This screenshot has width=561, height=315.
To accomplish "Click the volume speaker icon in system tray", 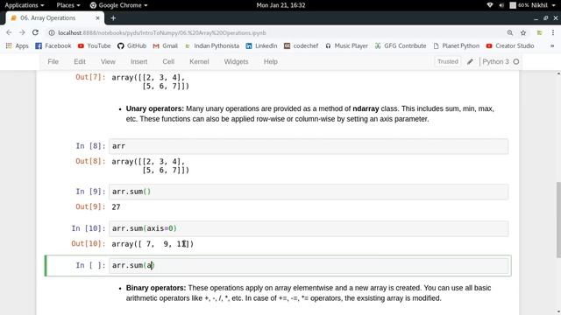I will [501, 5].
